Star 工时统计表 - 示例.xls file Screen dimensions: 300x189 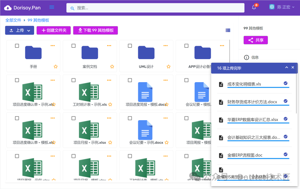(x=110, y=104)
